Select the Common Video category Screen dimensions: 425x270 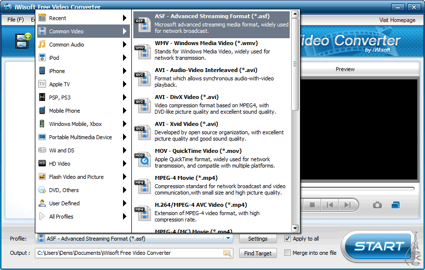point(83,31)
